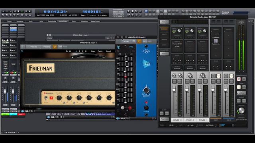Click the 500 Hz band slider on API 560
Screen dimensions: 255x143
126,82
